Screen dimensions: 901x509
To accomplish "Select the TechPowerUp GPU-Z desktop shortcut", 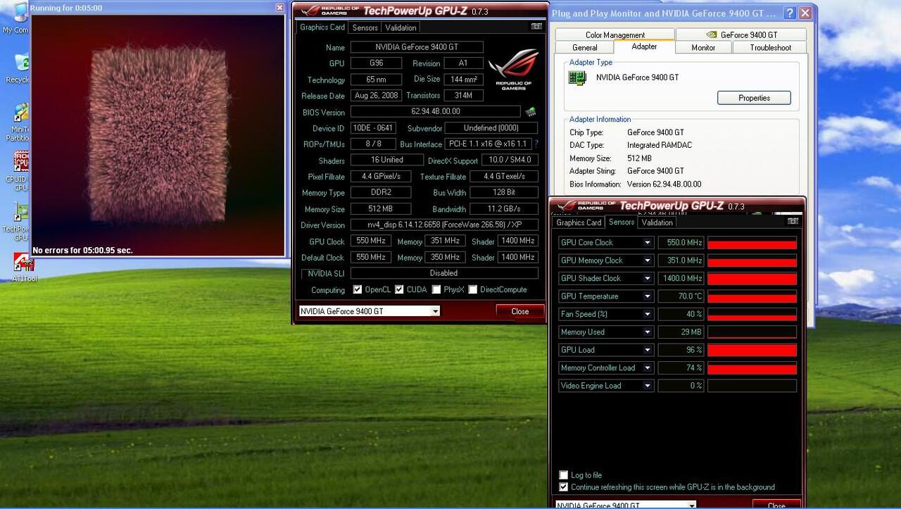I will (18, 222).
